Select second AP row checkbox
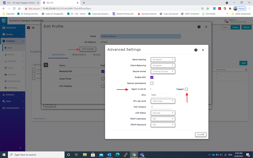Screen dimensions: 253x158 [34, 78]
